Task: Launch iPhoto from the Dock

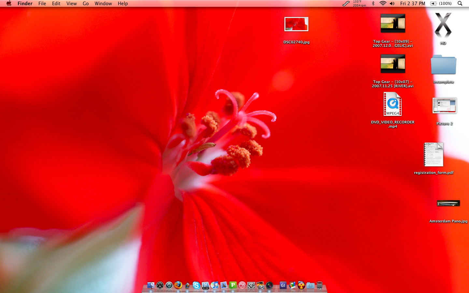Action: [260, 286]
